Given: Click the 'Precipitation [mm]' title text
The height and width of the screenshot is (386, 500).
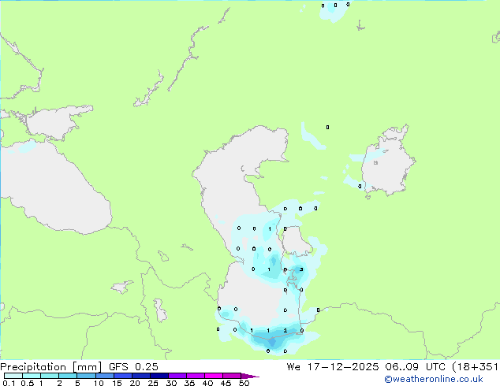Looking at the screenshot, I should point(51,367).
